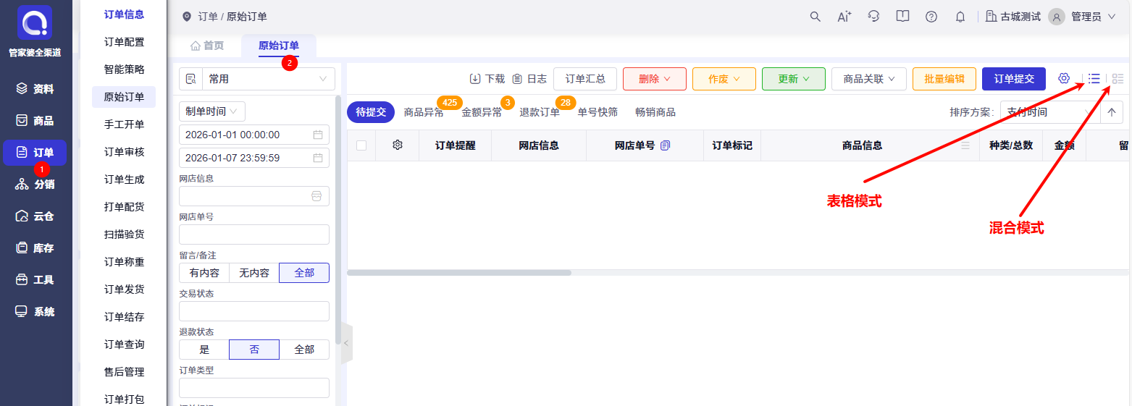The image size is (1132, 406).
Task: Open the 商品关联 dropdown button
Action: click(x=869, y=79)
